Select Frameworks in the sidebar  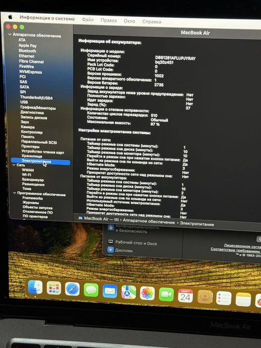33,198
